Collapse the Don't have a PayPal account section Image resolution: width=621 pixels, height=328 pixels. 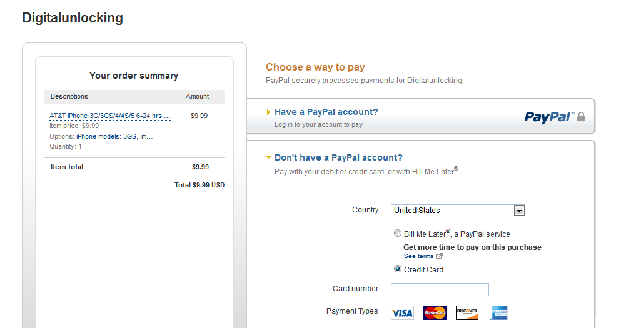pyautogui.click(x=268, y=157)
